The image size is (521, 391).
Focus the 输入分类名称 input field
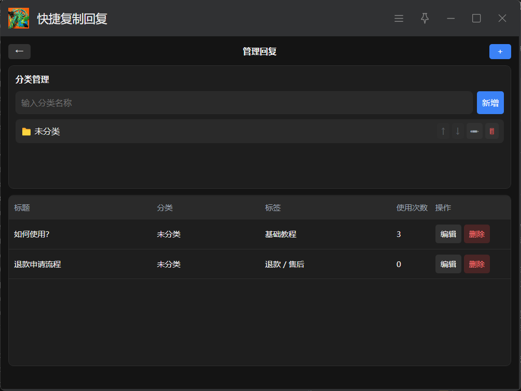coord(244,103)
